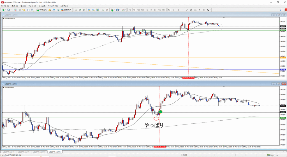Open the Strategy Tester icon
Screen dimensions: 287x157
pyautogui.click(x=32, y=10)
